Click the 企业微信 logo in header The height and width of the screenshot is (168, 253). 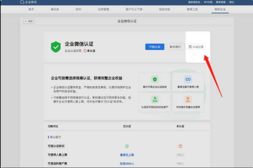pos(28,2)
